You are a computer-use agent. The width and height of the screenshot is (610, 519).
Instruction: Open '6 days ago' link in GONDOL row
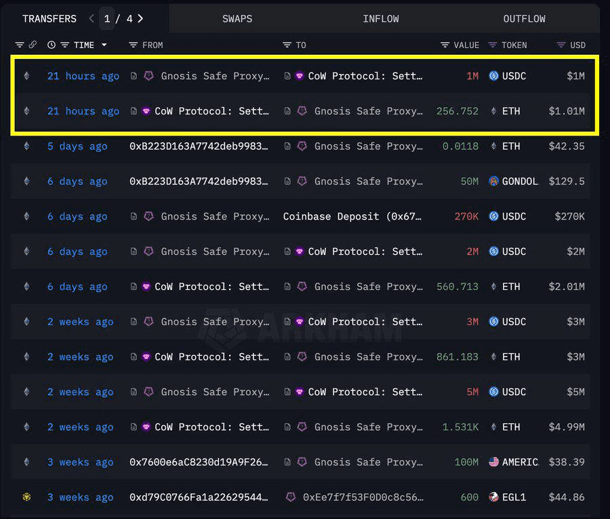tap(77, 182)
